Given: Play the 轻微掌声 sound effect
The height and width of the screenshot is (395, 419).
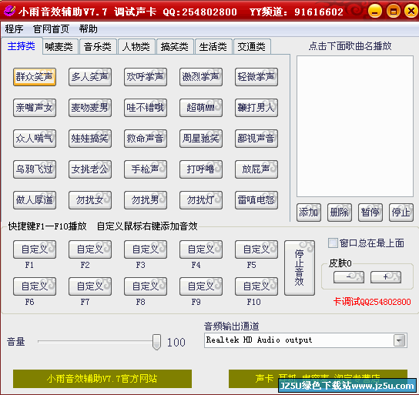Looking at the screenshot, I should [256, 77].
